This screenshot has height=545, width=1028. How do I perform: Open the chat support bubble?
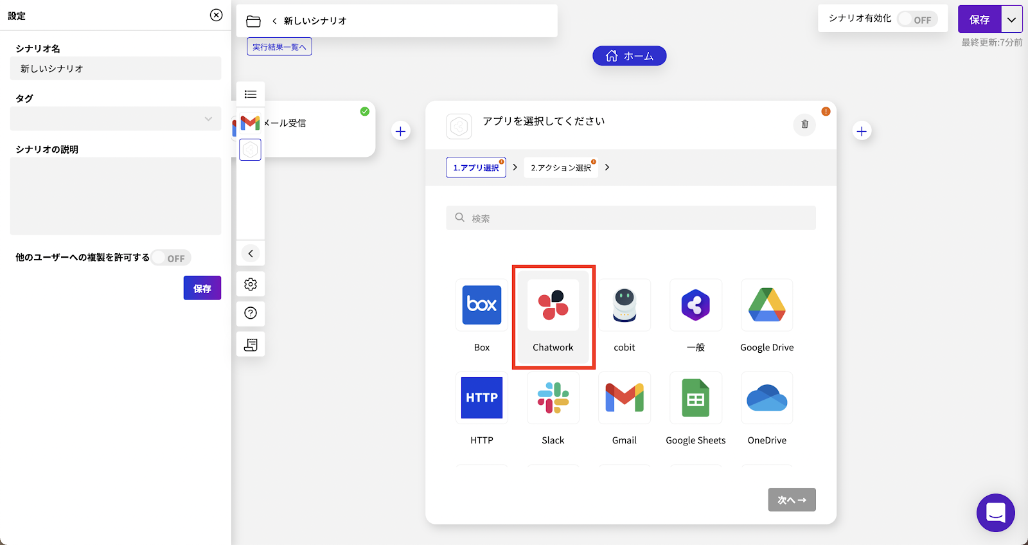click(996, 513)
